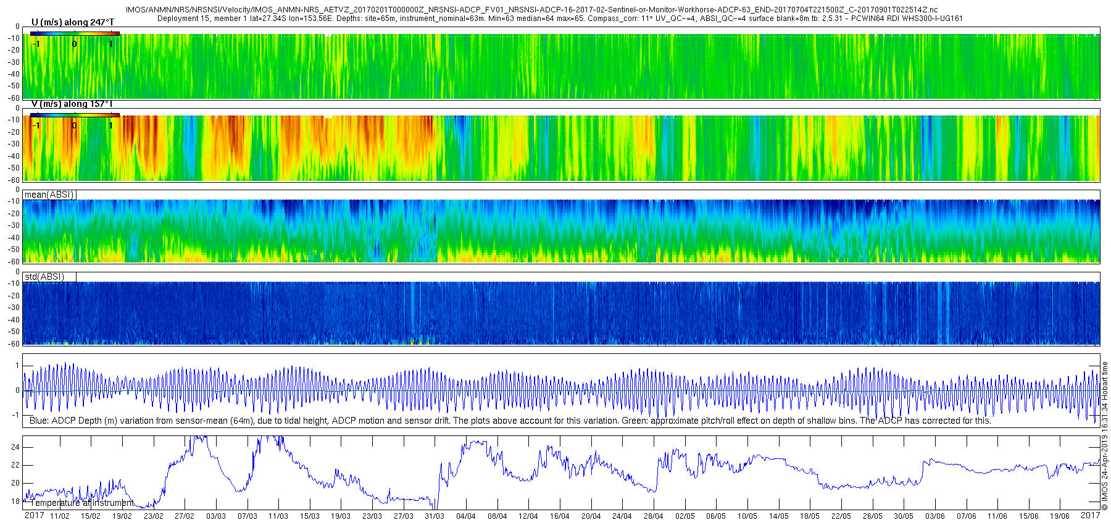
Task: Click the 07/06 date tick label
Action: coord(967,516)
